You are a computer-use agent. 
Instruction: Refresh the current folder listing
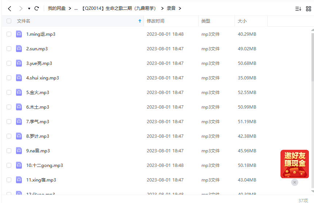point(37,8)
